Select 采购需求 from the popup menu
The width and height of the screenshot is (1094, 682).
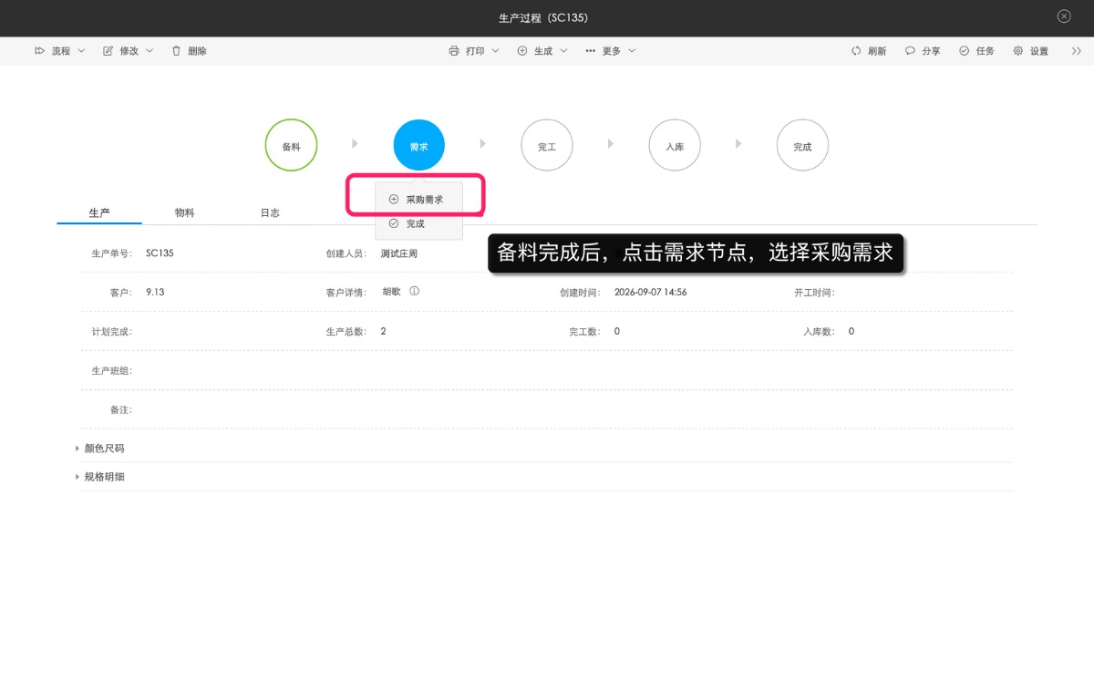pos(418,199)
